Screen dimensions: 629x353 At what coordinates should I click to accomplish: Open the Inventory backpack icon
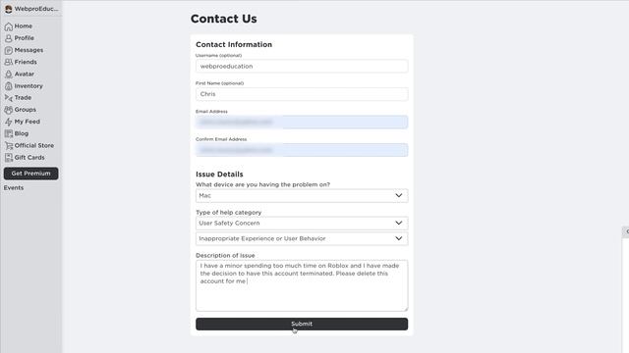9,86
